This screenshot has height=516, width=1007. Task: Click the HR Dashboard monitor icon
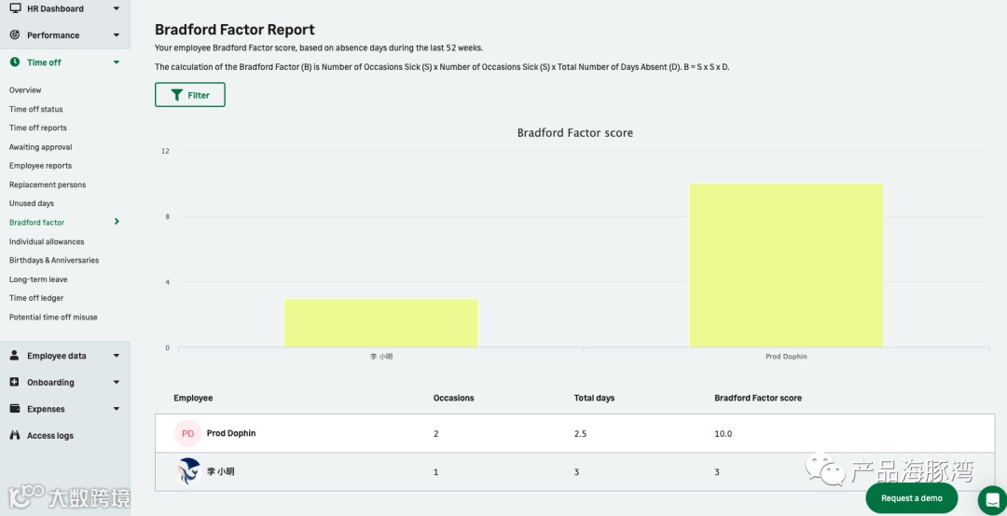[x=15, y=8]
